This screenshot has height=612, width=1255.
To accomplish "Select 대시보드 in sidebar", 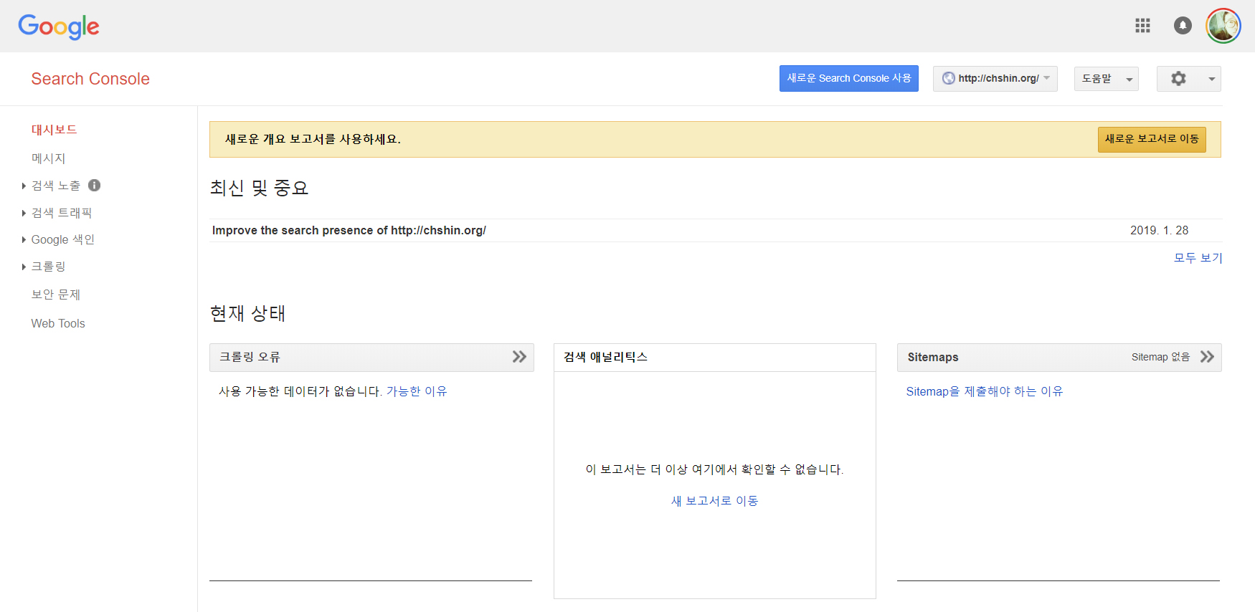I will (x=54, y=130).
